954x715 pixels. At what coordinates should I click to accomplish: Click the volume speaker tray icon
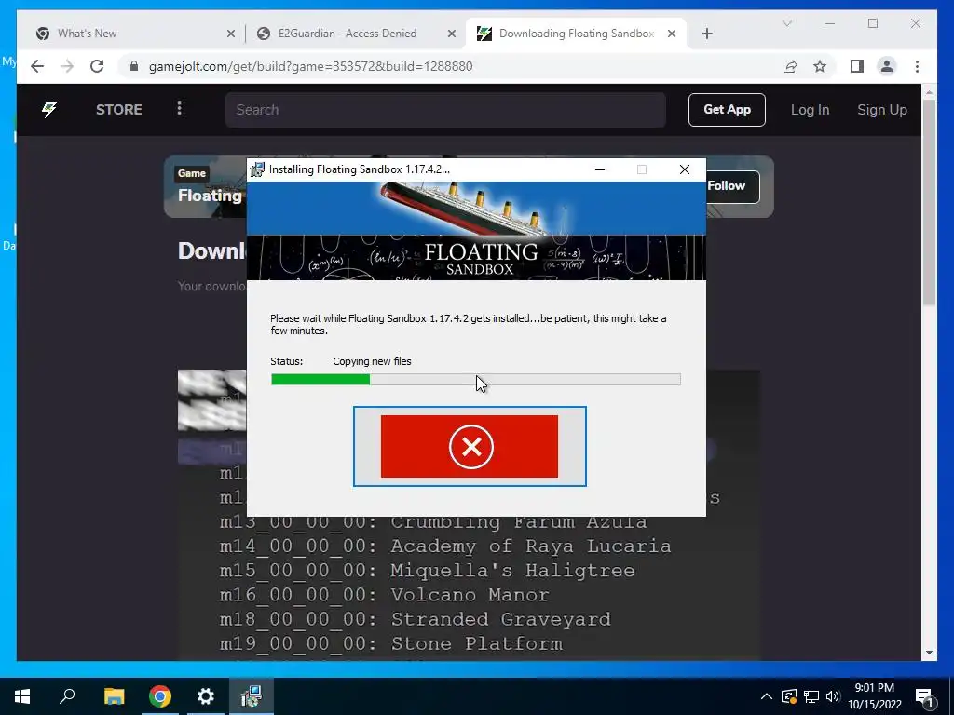pos(833,696)
